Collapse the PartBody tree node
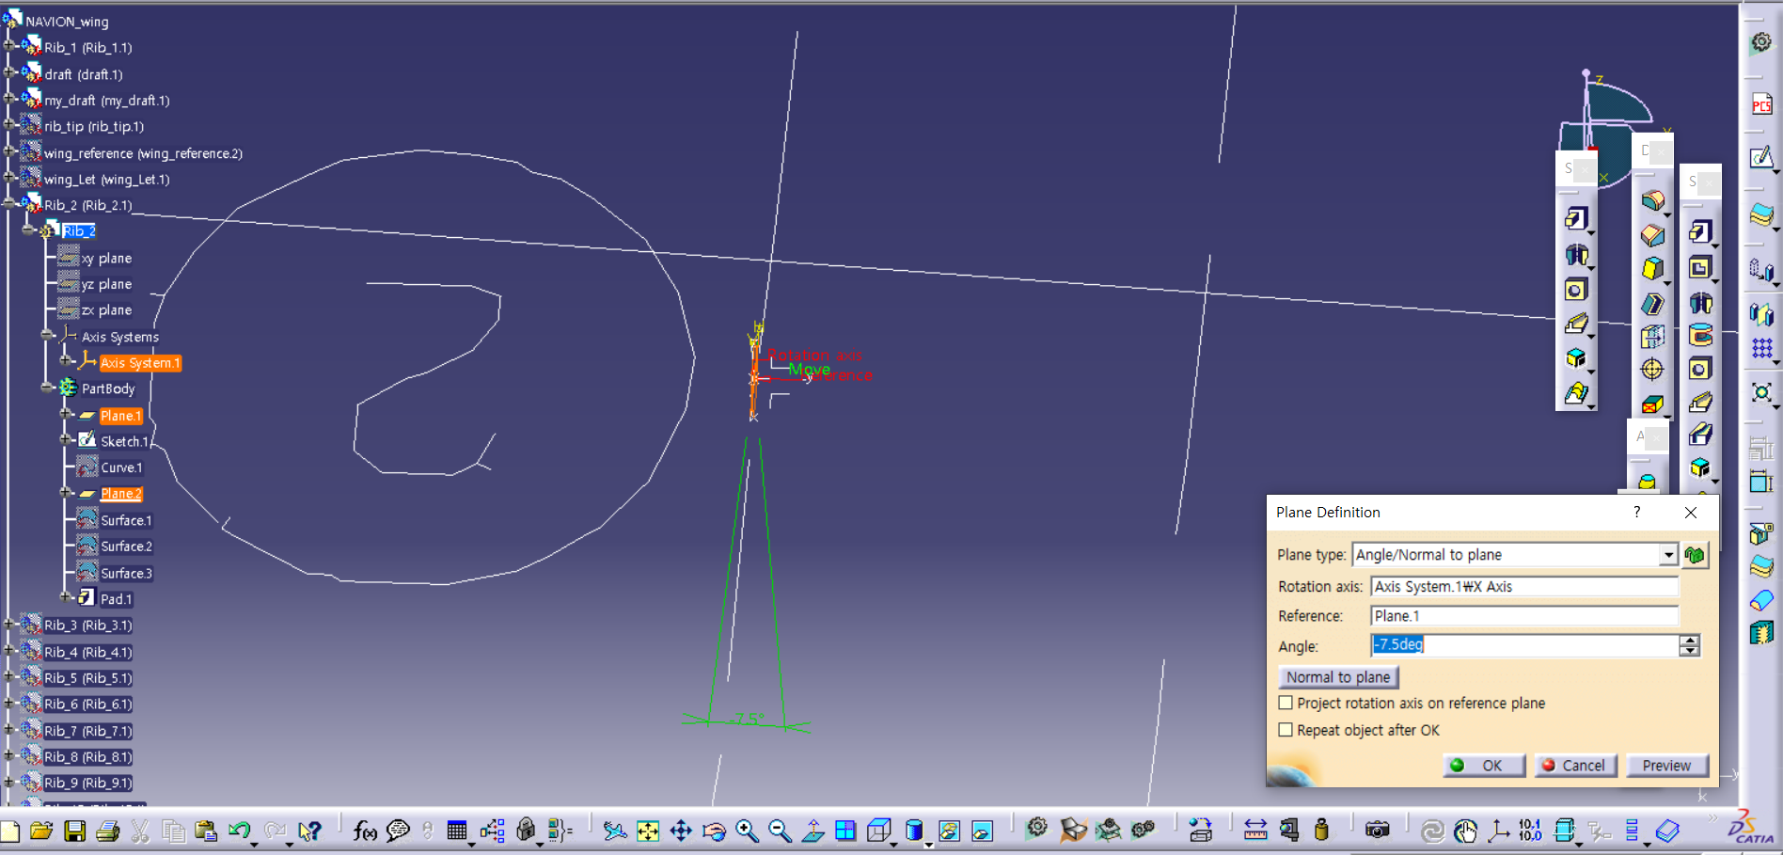This screenshot has height=855, width=1783. pyautogui.click(x=47, y=387)
